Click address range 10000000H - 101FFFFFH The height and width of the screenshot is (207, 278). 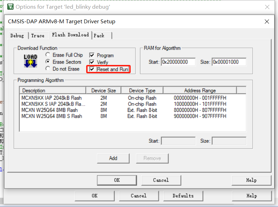pos(200,104)
